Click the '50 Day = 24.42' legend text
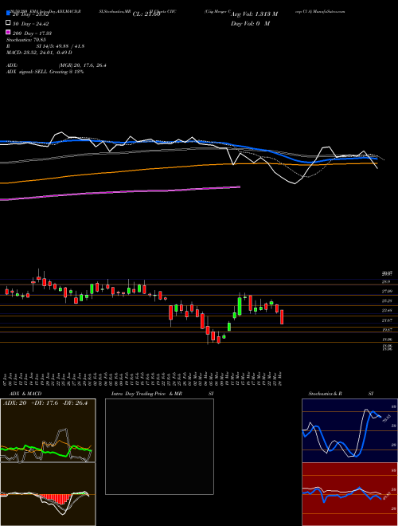Screen dimensions: 398x526 pos(30,23)
